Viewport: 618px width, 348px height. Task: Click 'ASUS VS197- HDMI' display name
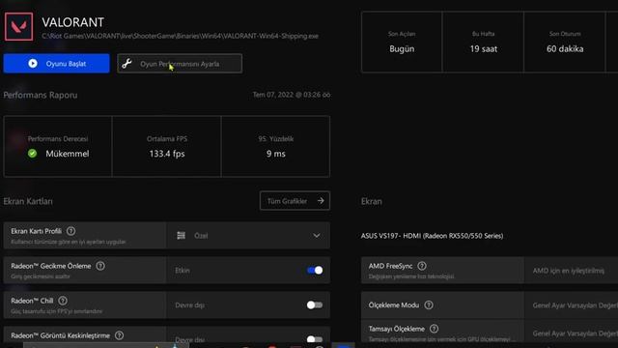432,236
